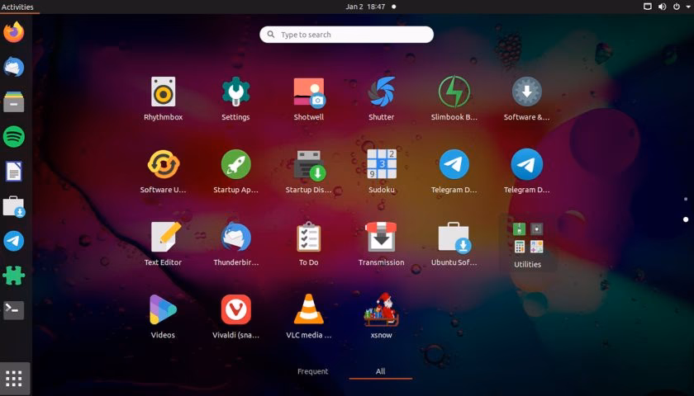694x396 pixels.
Task: Start the Sudoku game
Action: [x=381, y=164]
